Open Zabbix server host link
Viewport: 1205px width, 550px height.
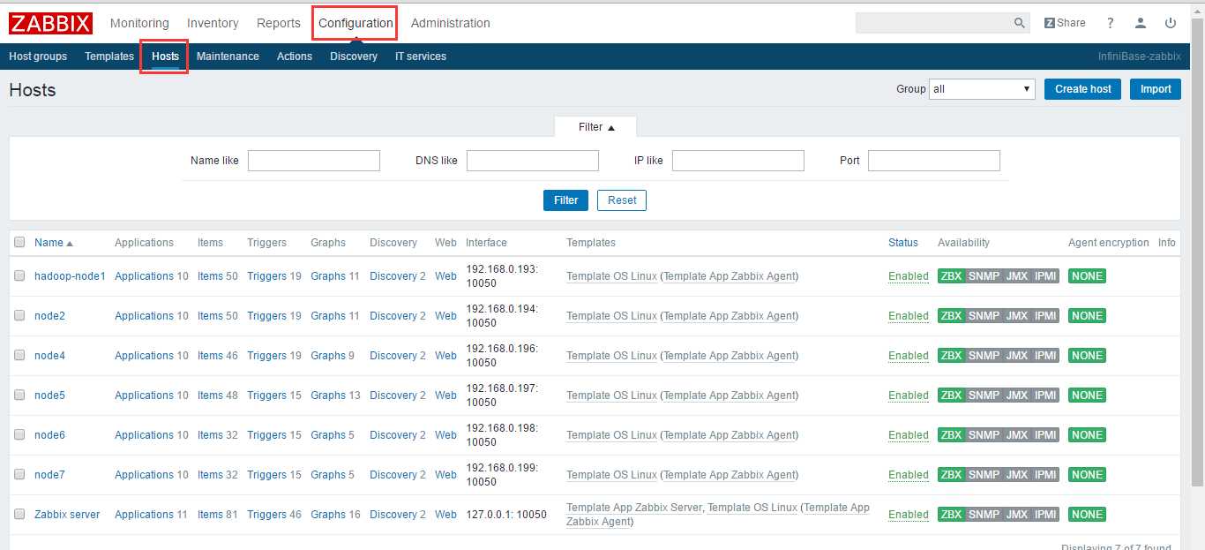pos(67,515)
